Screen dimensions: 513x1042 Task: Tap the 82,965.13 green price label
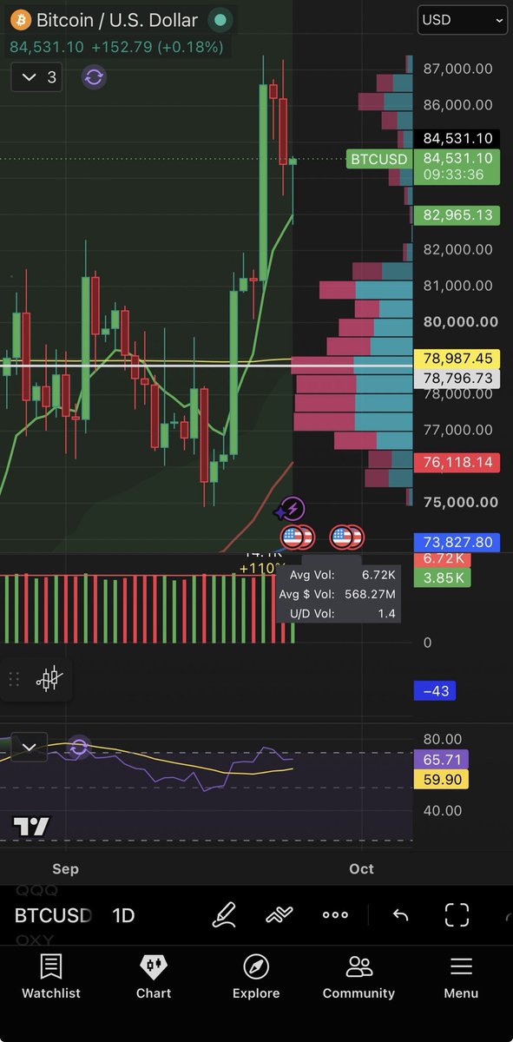tap(456, 214)
